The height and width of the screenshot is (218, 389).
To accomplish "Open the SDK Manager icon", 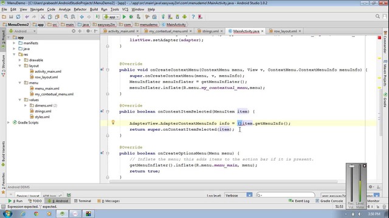I will (177, 17).
